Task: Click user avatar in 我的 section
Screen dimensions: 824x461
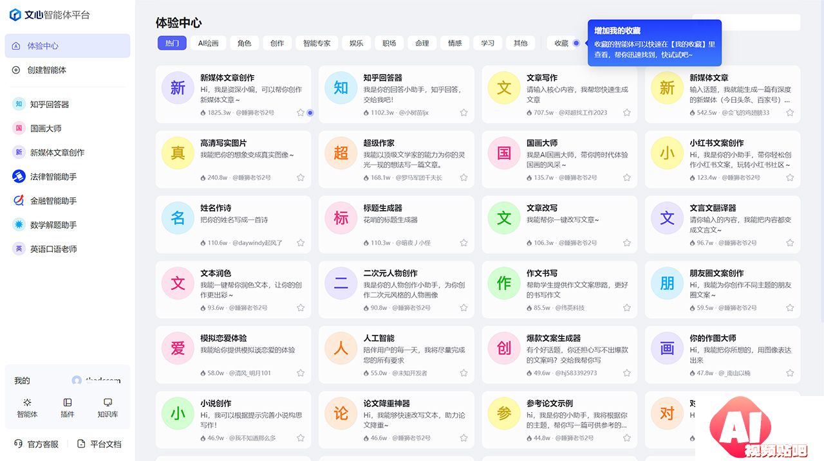Action: tap(77, 381)
